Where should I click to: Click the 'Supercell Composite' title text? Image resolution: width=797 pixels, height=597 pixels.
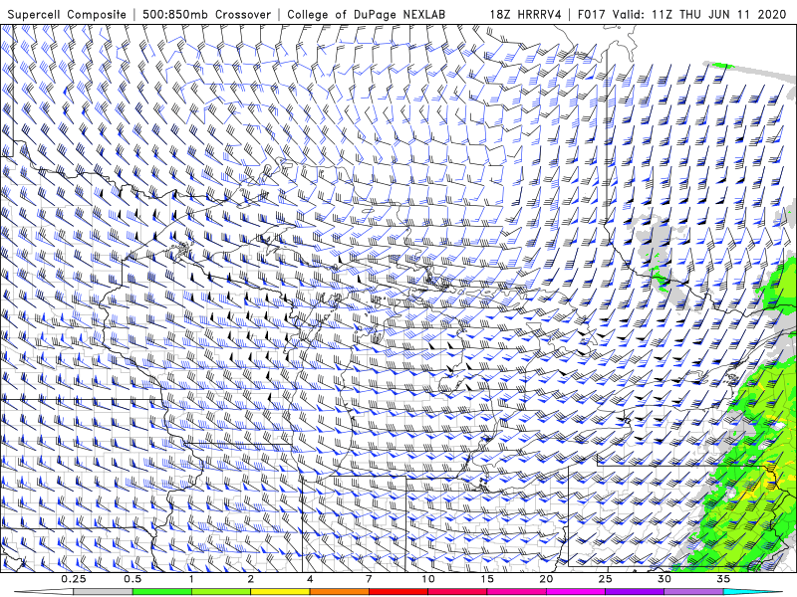tap(67, 15)
